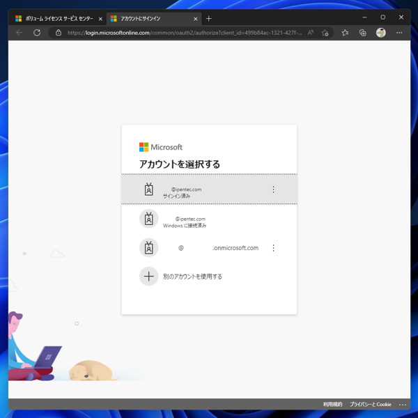Maximize the browser window
The image size is (418, 418).
382,17
